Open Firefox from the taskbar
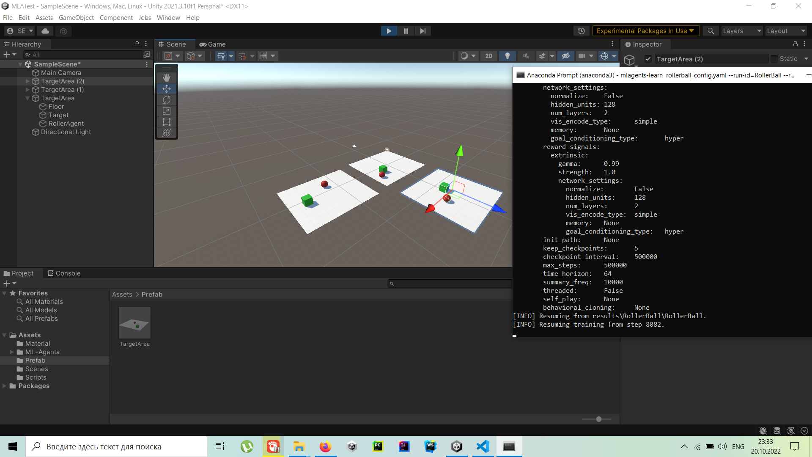The image size is (812, 457). (x=325, y=446)
